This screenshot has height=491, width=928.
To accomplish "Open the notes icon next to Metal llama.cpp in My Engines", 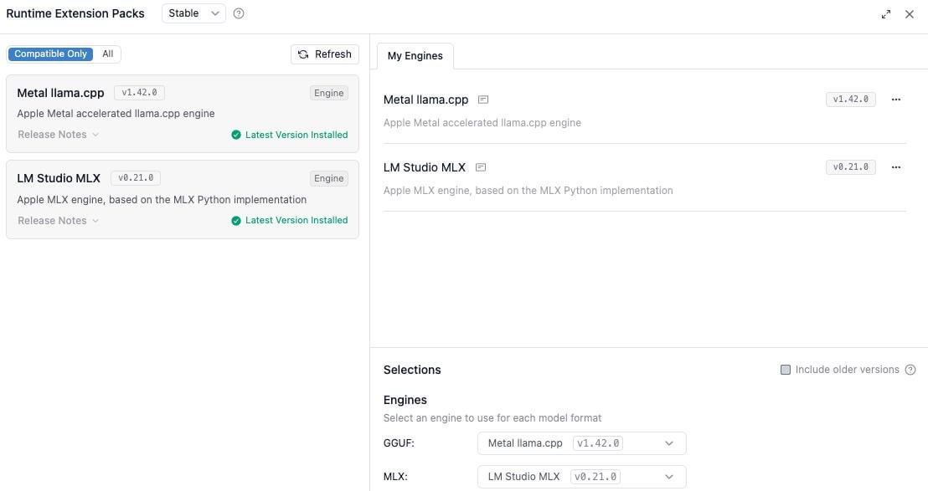I will (483, 100).
